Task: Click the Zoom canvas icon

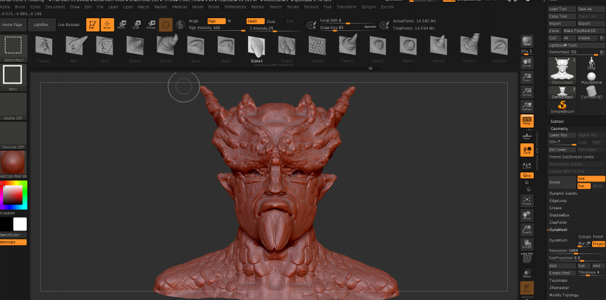Action: point(527,77)
